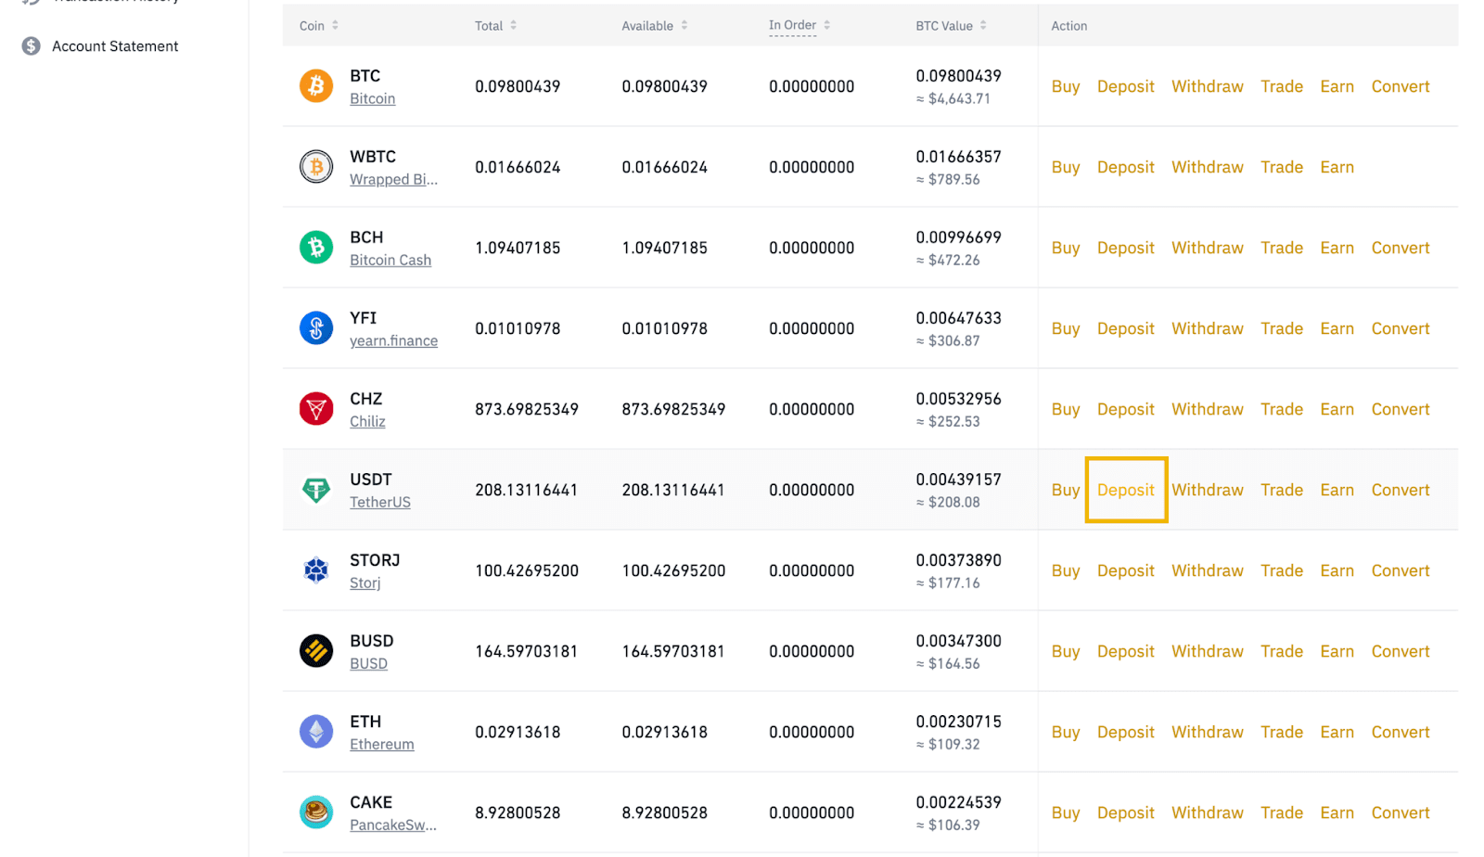Click Withdraw for BTC
This screenshot has height=857, width=1484.
tap(1207, 86)
